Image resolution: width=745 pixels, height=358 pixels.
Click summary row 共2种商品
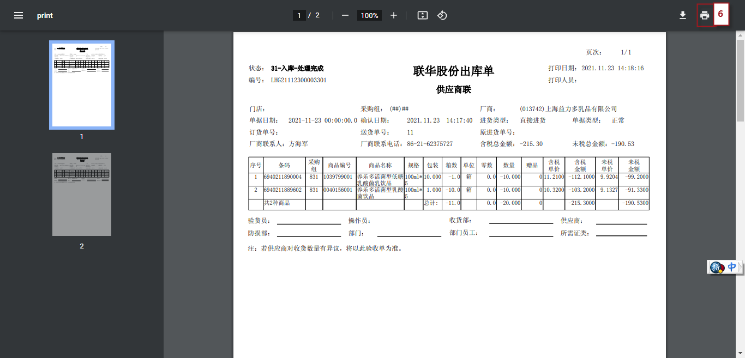(x=277, y=203)
